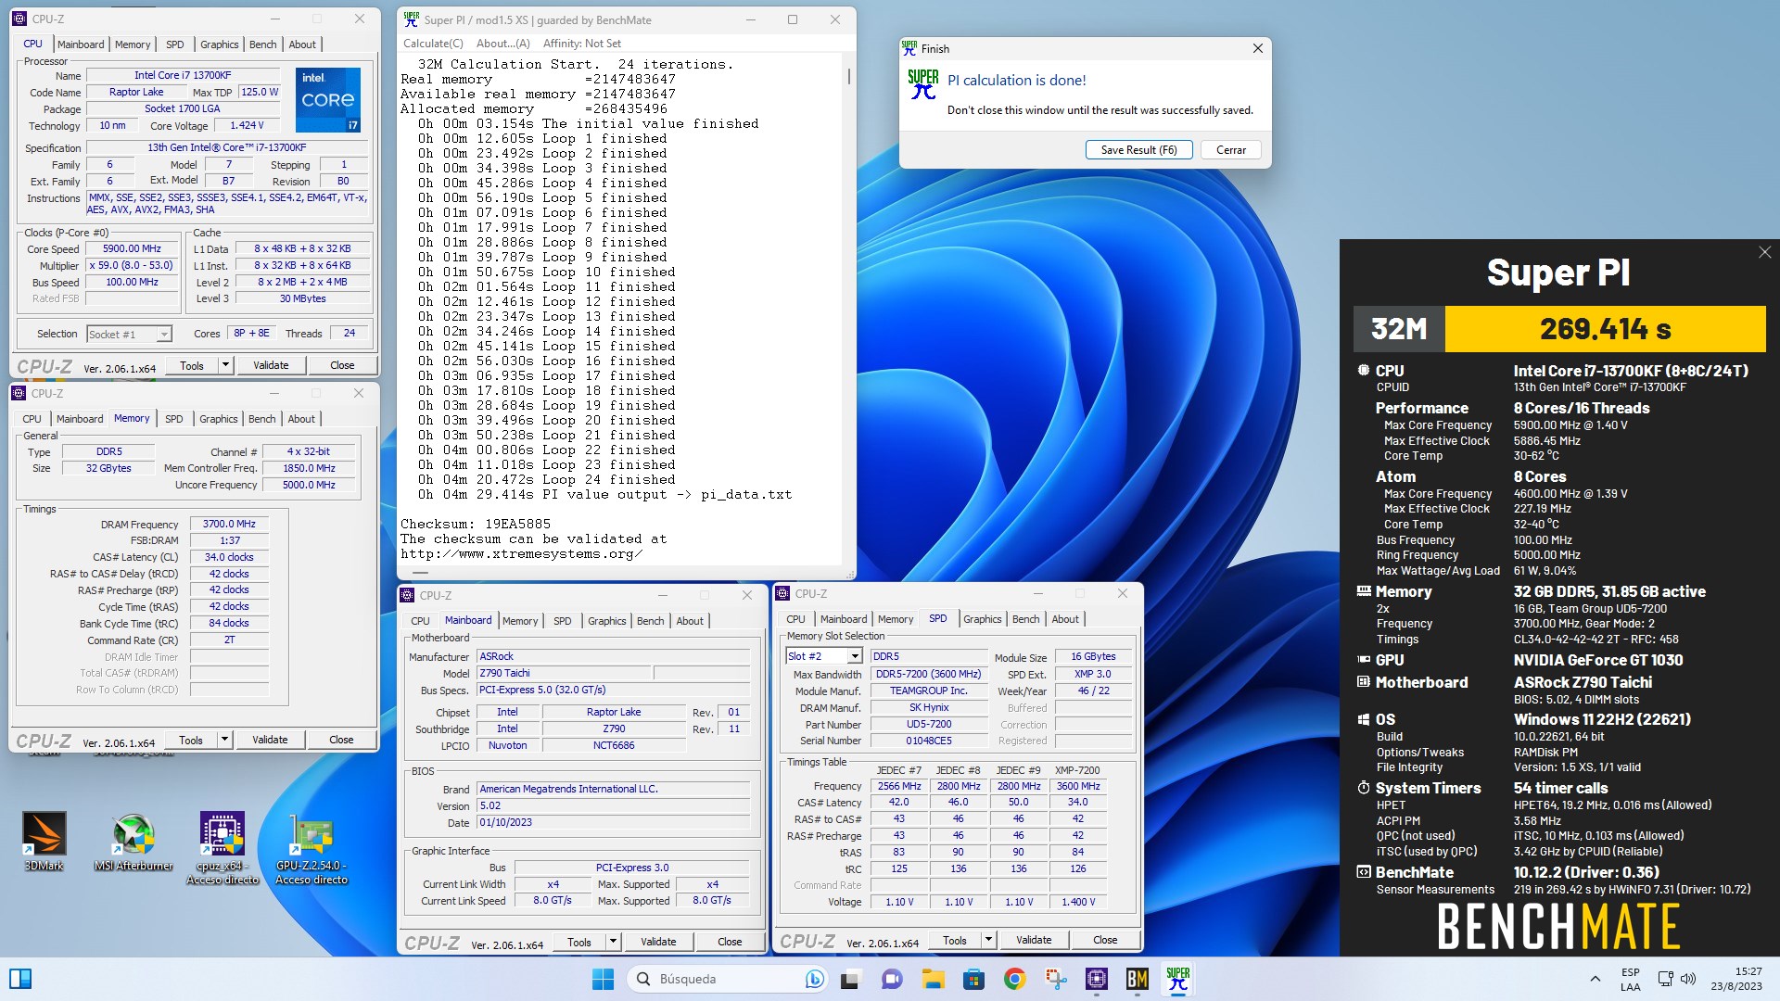Viewport: 1780px width, 1001px height.
Task: Switch to About tab in the SPD CPU-Z window
Action: click(1065, 619)
